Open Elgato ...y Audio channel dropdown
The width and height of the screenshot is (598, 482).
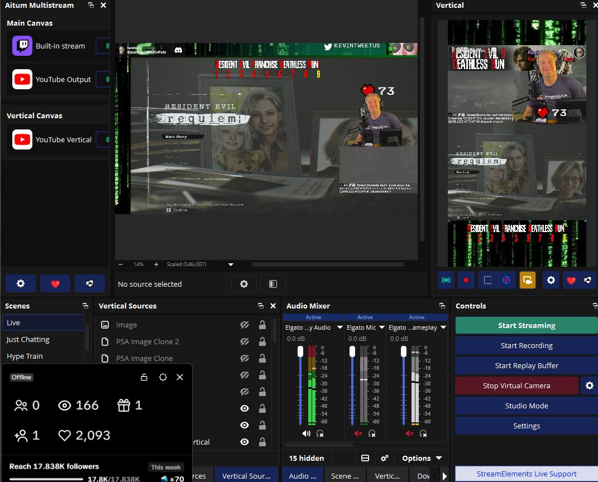tap(340, 327)
